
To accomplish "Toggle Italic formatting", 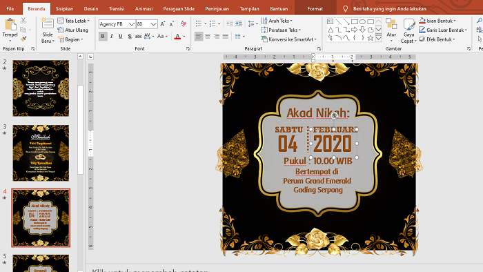I will coord(112,37).
